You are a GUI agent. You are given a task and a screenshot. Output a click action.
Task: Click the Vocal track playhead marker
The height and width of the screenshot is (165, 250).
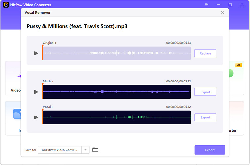pyautogui.click(x=43, y=110)
